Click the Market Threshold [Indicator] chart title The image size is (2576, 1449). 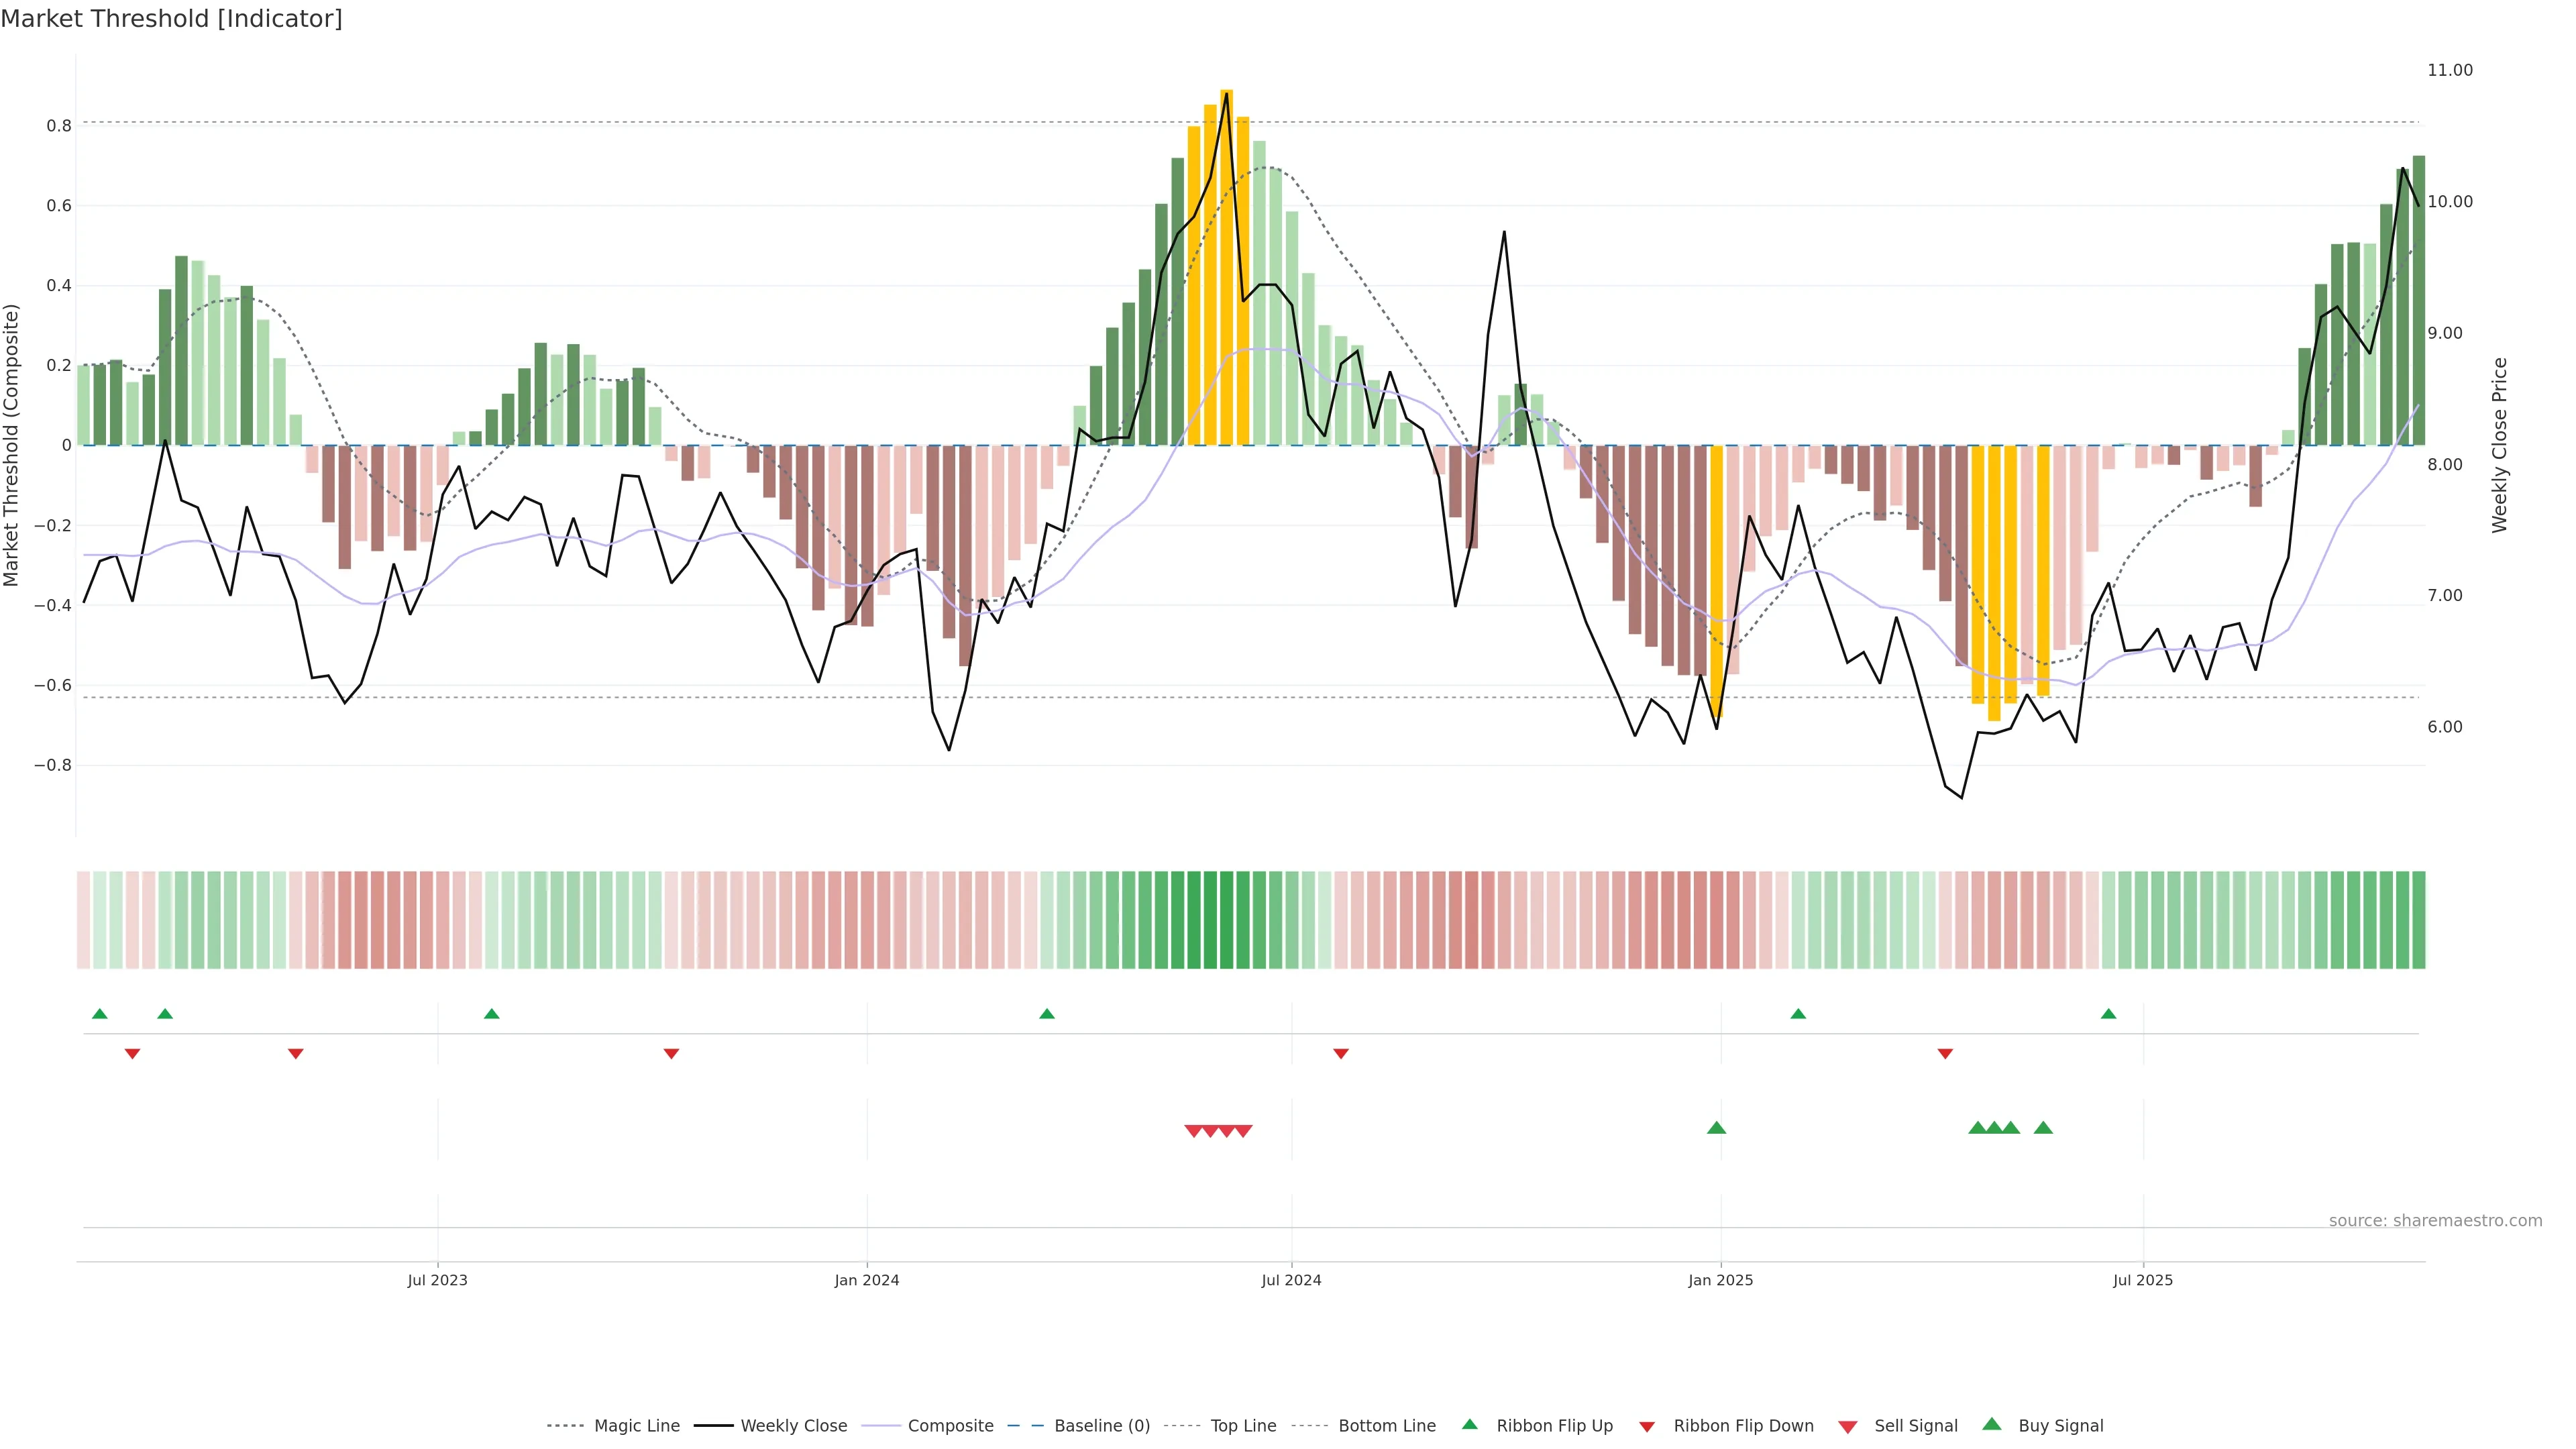pos(171,19)
